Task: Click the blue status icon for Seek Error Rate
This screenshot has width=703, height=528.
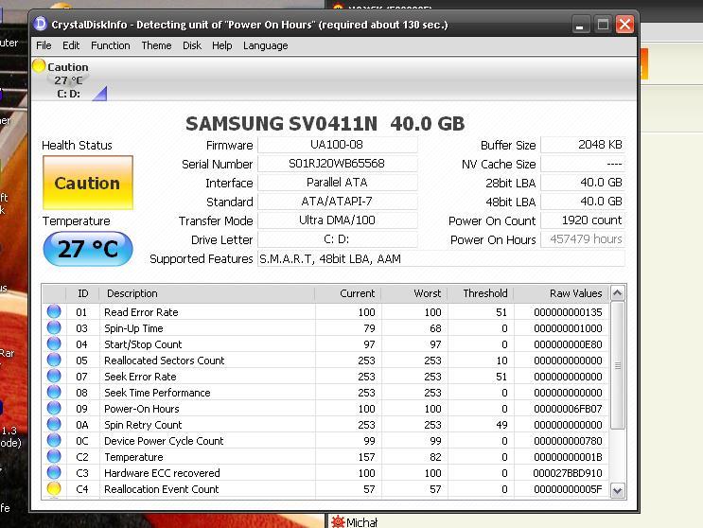Action: (54, 376)
